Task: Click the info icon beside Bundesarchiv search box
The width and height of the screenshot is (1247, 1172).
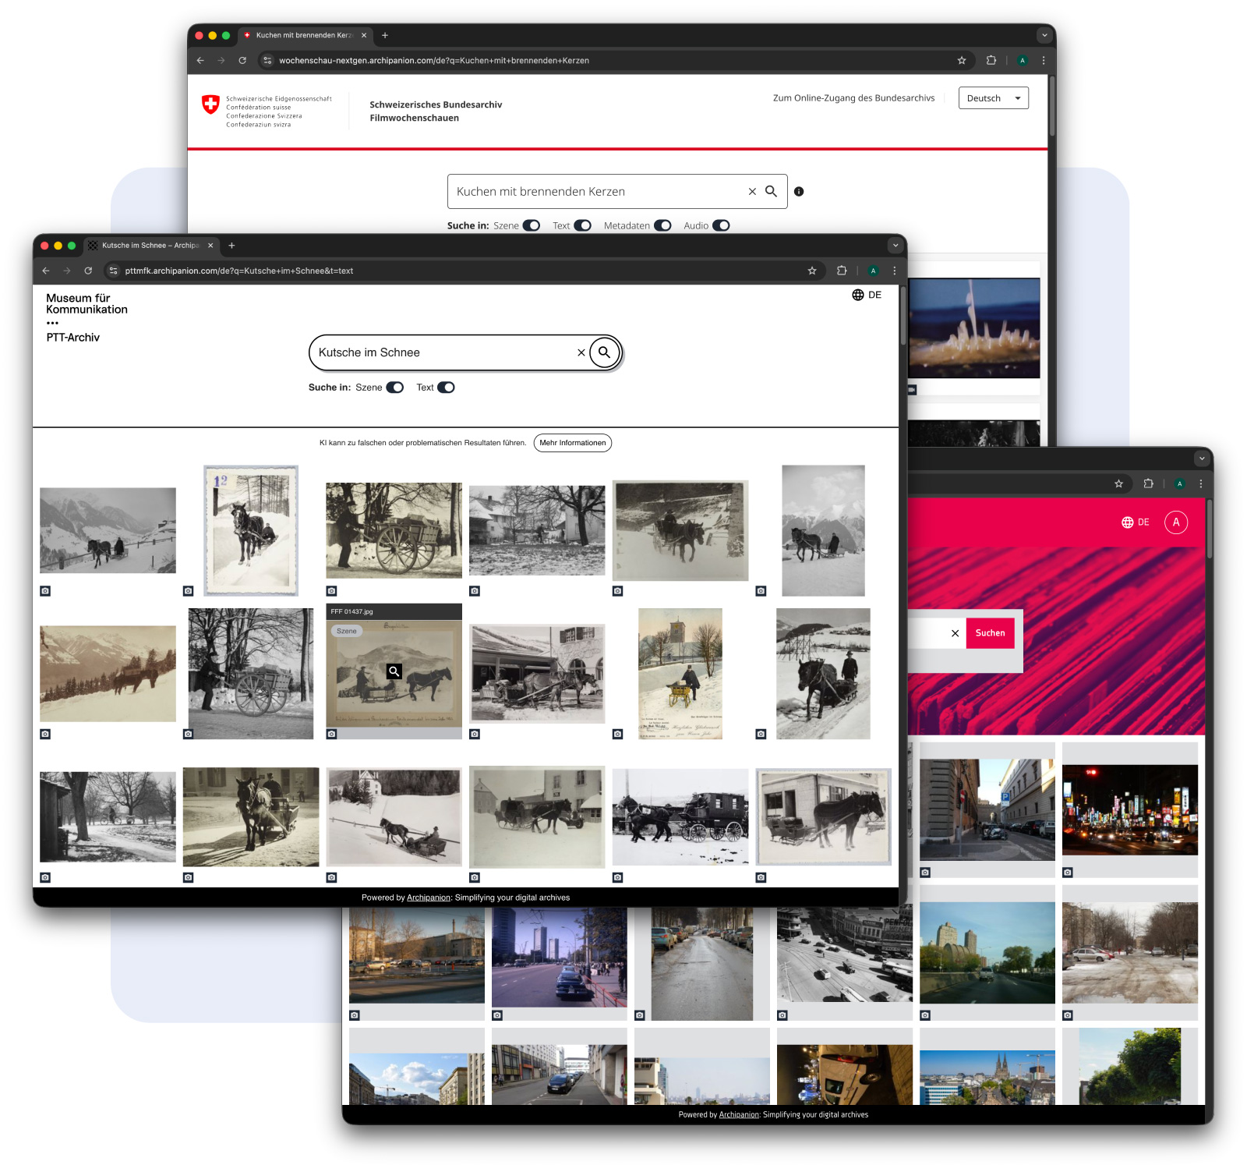Action: tap(799, 192)
